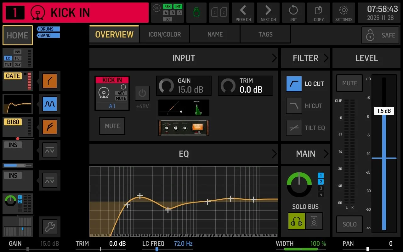Switch to the ICON/COLOR tab
The width and height of the screenshot is (403, 252).
point(165,34)
